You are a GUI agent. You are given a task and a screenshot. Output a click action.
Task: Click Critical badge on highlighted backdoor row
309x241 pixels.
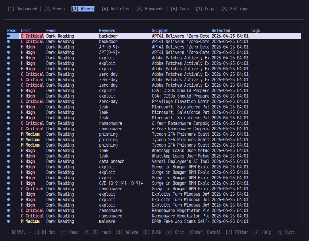click(32, 36)
